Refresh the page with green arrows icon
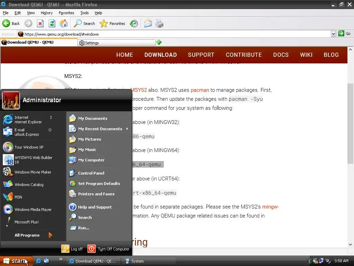The image size is (354, 266). (x=52, y=23)
